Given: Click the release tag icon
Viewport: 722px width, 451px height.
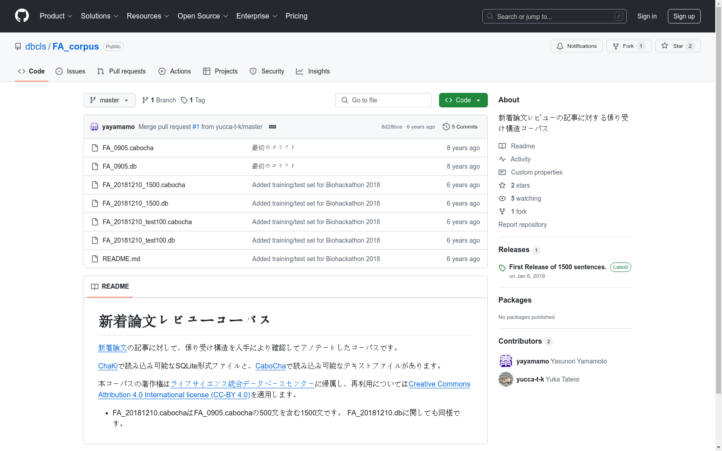Looking at the screenshot, I should [x=502, y=268].
